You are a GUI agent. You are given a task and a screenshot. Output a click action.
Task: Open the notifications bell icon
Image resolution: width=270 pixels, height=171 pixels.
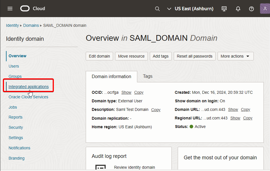(x=238, y=9)
